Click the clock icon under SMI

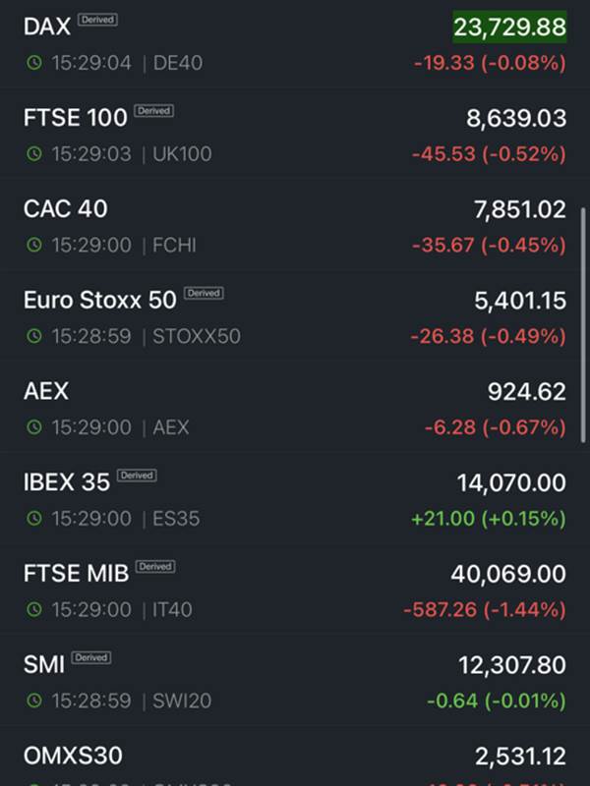click(x=34, y=701)
